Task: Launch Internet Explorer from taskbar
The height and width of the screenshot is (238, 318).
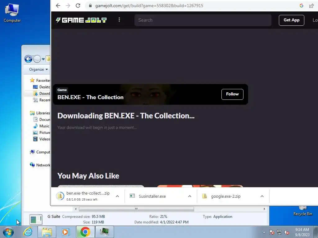Action: (28, 232)
